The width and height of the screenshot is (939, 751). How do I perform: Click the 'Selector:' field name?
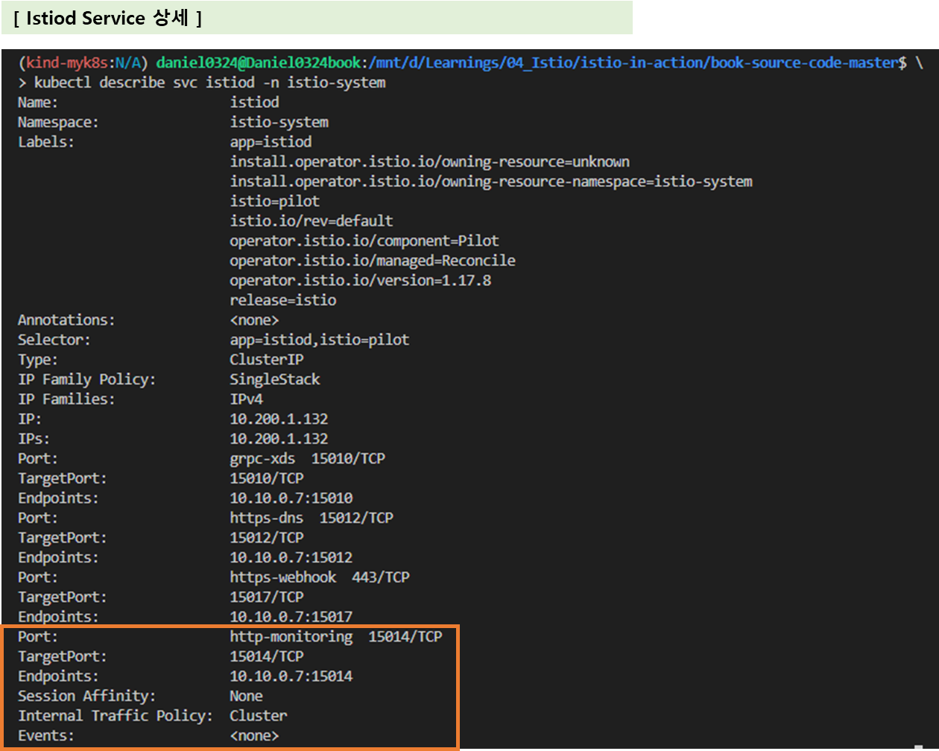(x=54, y=340)
